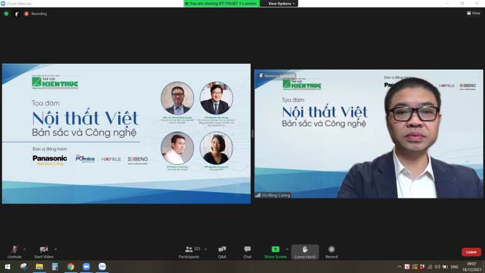Unmute the microphone
Screen dimensions: 485x273
(14, 251)
